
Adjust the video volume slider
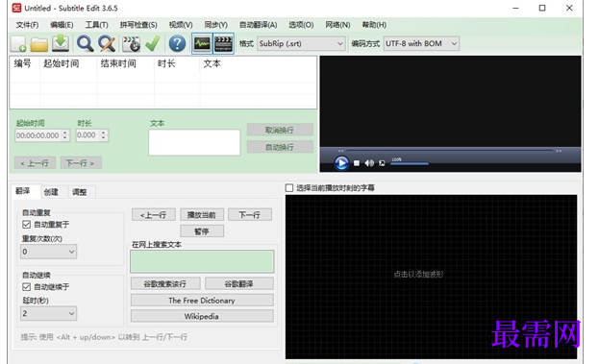click(410, 163)
